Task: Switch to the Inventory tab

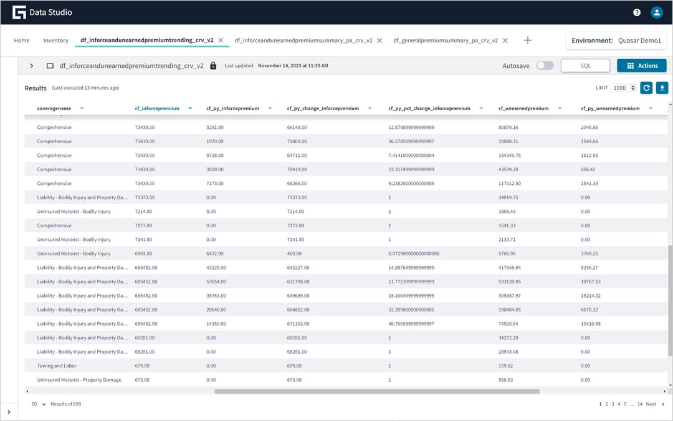Action: (x=55, y=40)
